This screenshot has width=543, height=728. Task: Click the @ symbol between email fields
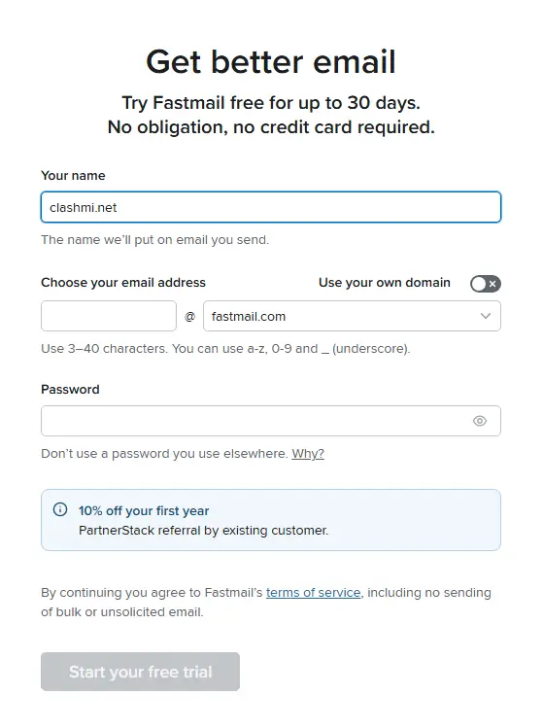coord(189,317)
